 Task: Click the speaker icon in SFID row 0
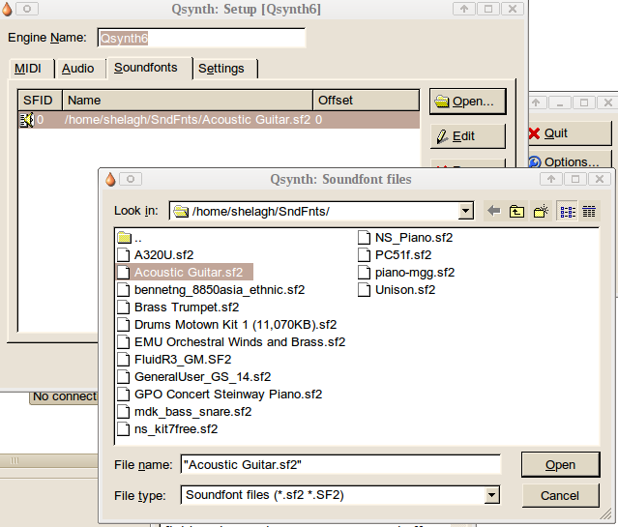point(27,120)
